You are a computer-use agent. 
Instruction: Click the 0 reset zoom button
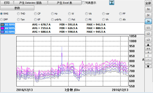[148, 56]
